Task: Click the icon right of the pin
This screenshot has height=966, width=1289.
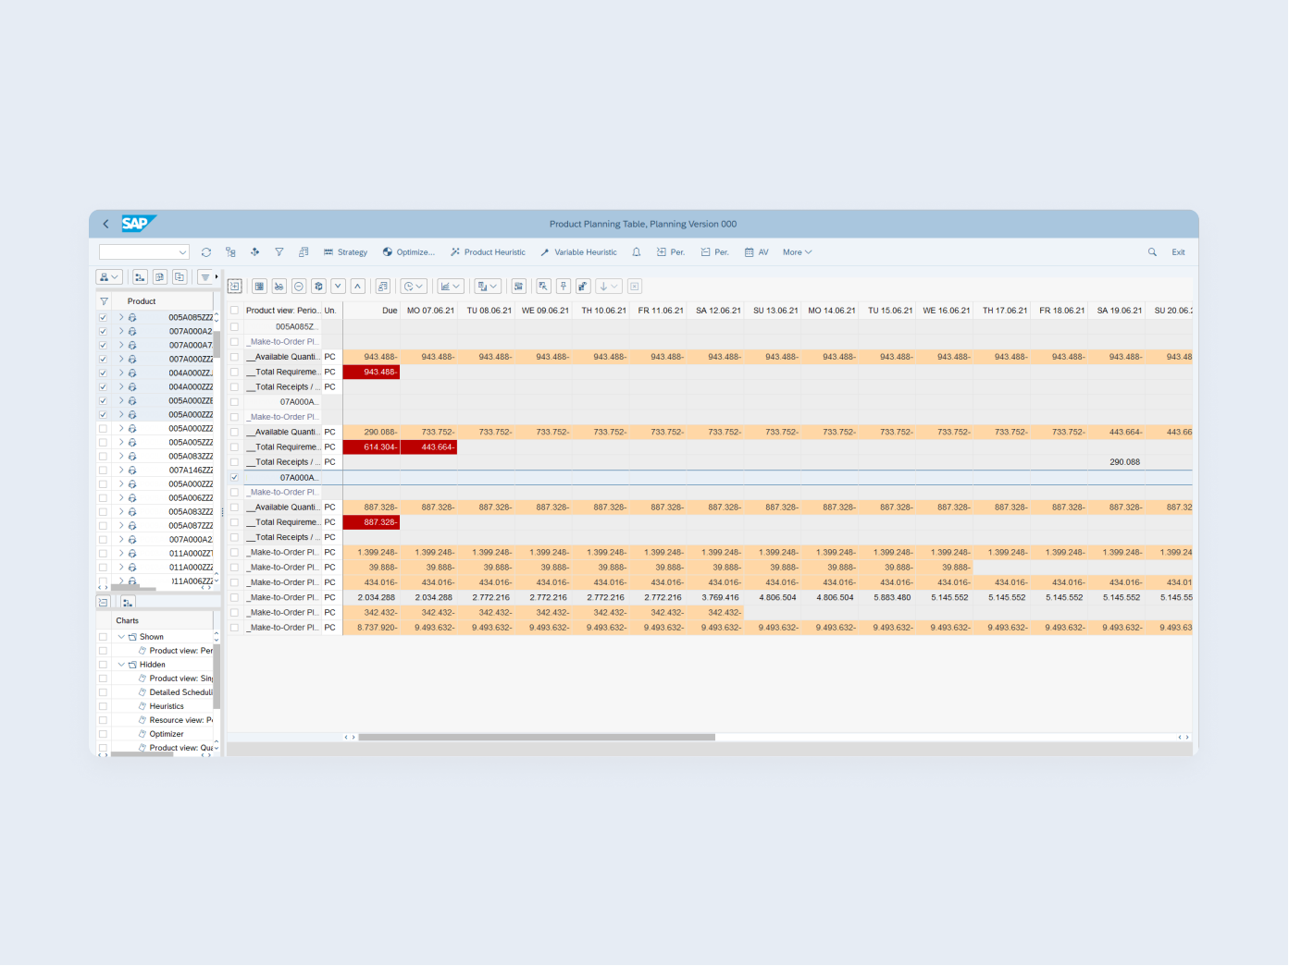Action: point(583,287)
